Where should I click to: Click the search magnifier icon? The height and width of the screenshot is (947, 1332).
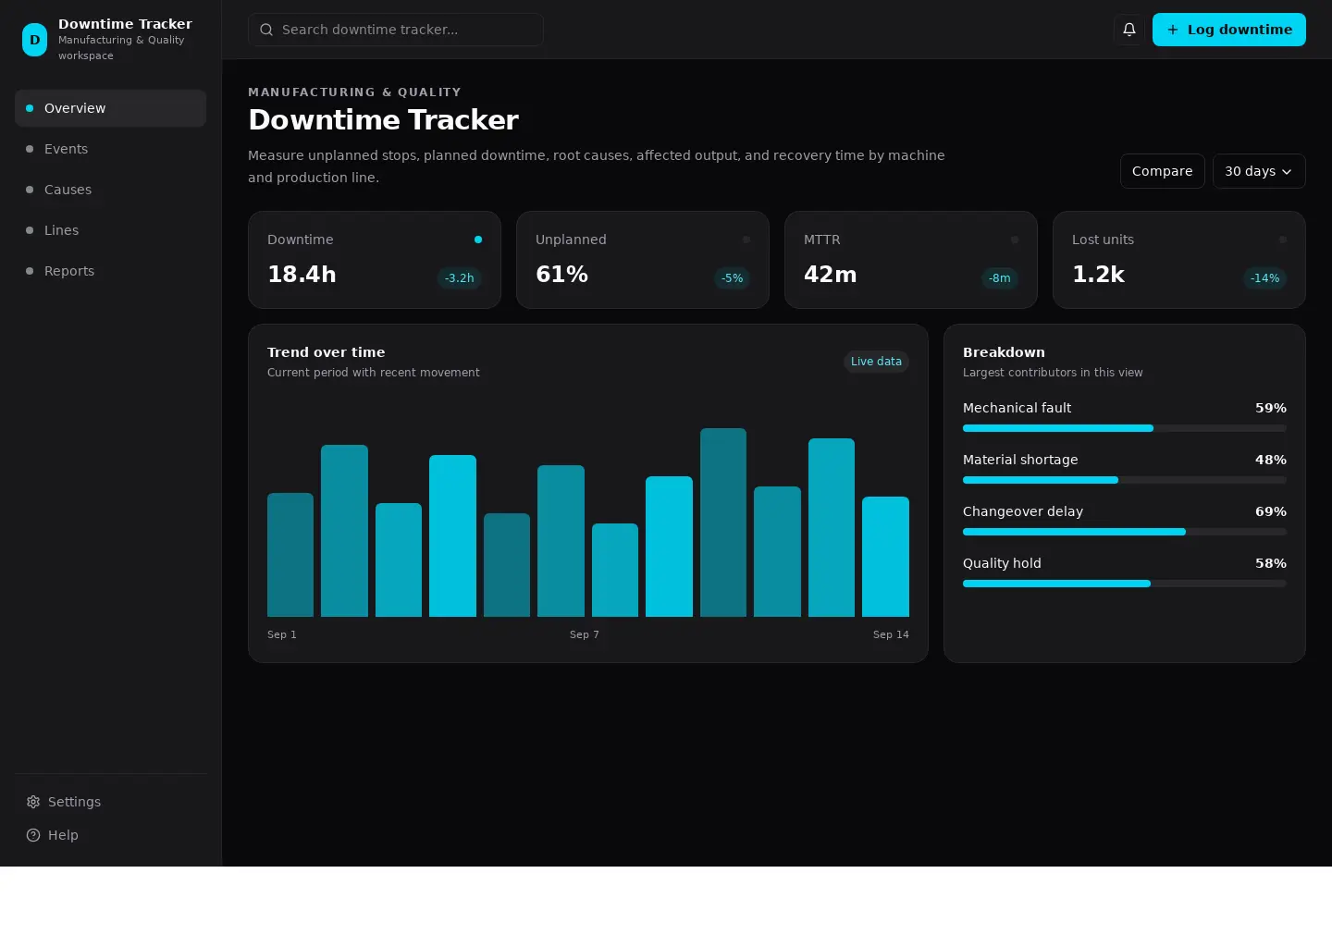pyautogui.click(x=266, y=30)
